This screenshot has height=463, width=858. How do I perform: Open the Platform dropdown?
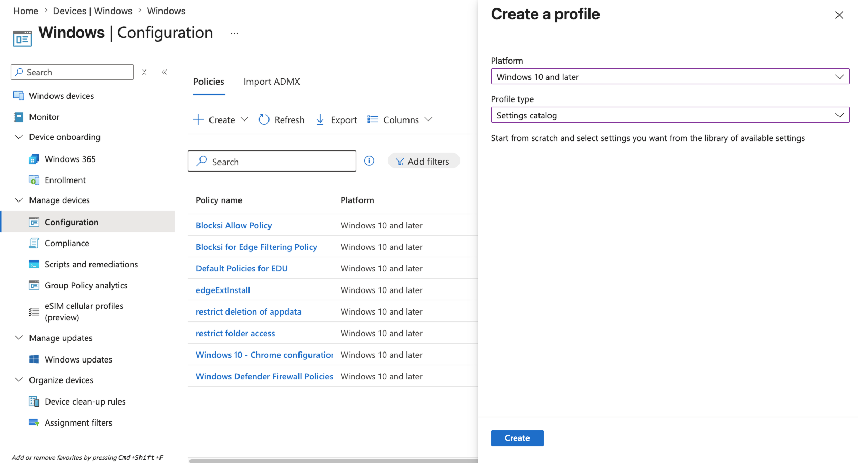pyautogui.click(x=670, y=77)
